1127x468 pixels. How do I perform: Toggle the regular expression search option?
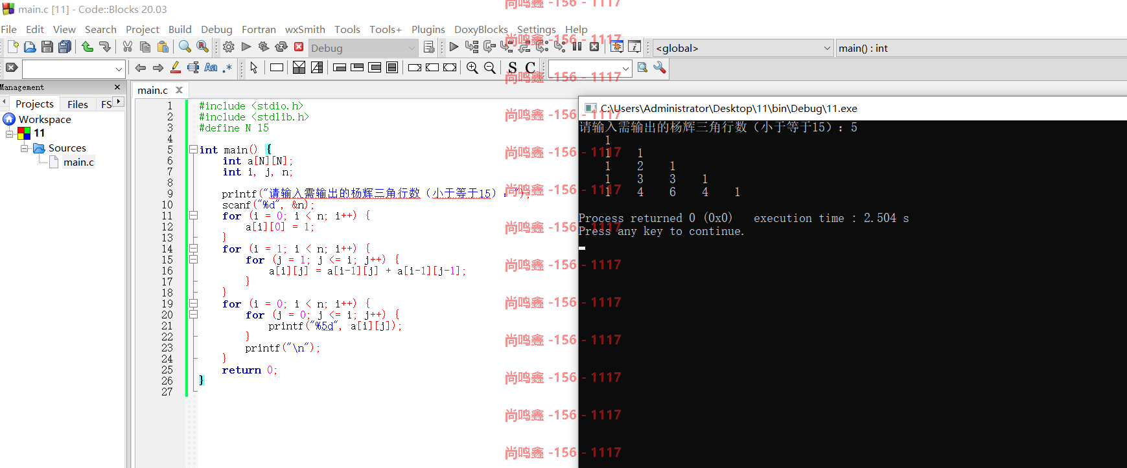coord(227,67)
